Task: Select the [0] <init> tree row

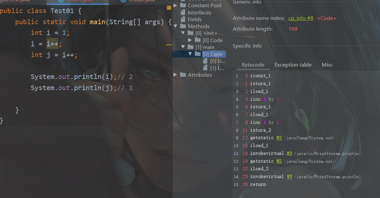Action: click(x=206, y=33)
